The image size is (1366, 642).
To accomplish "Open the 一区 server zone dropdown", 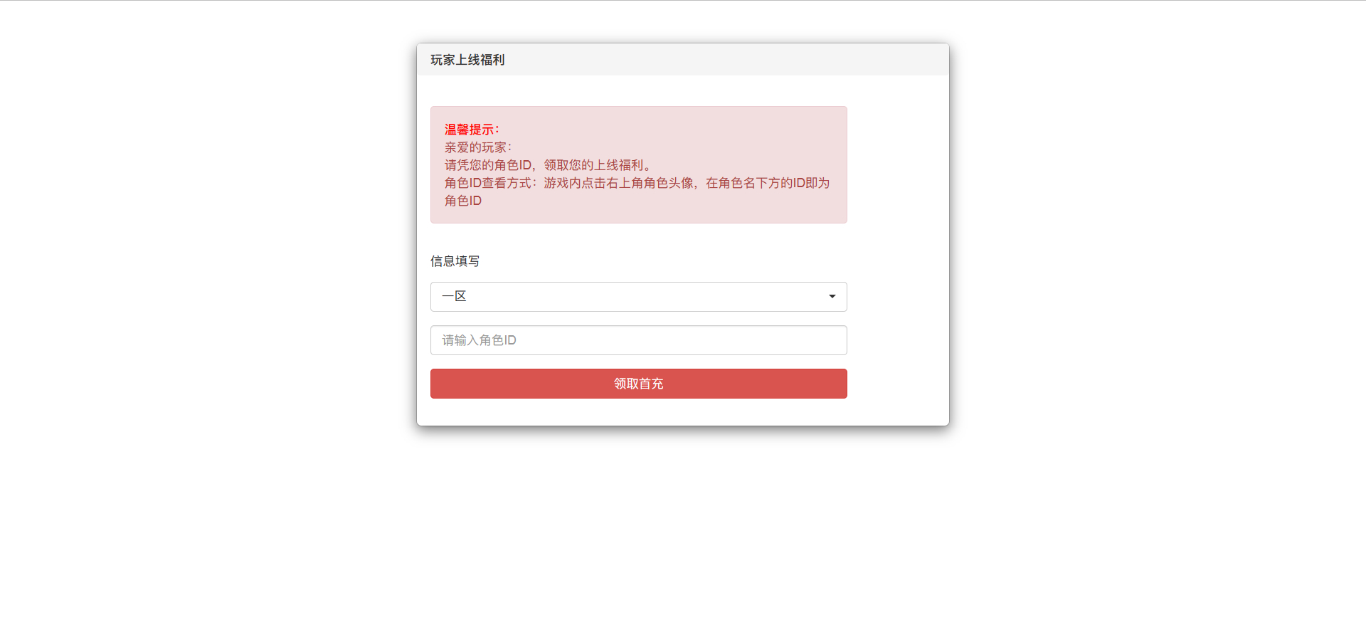I will coord(638,297).
